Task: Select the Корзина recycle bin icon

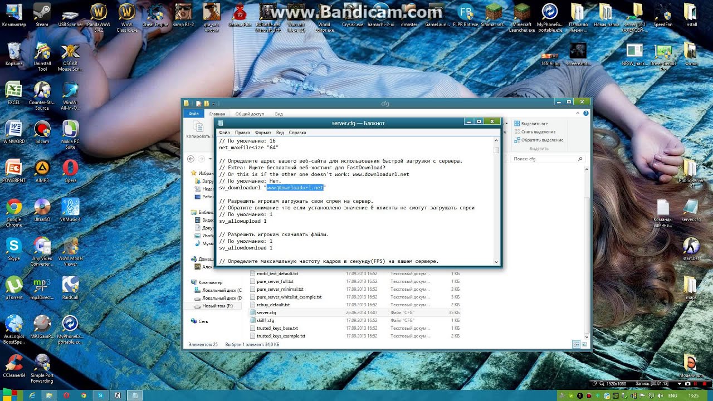Action: point(14,54)
